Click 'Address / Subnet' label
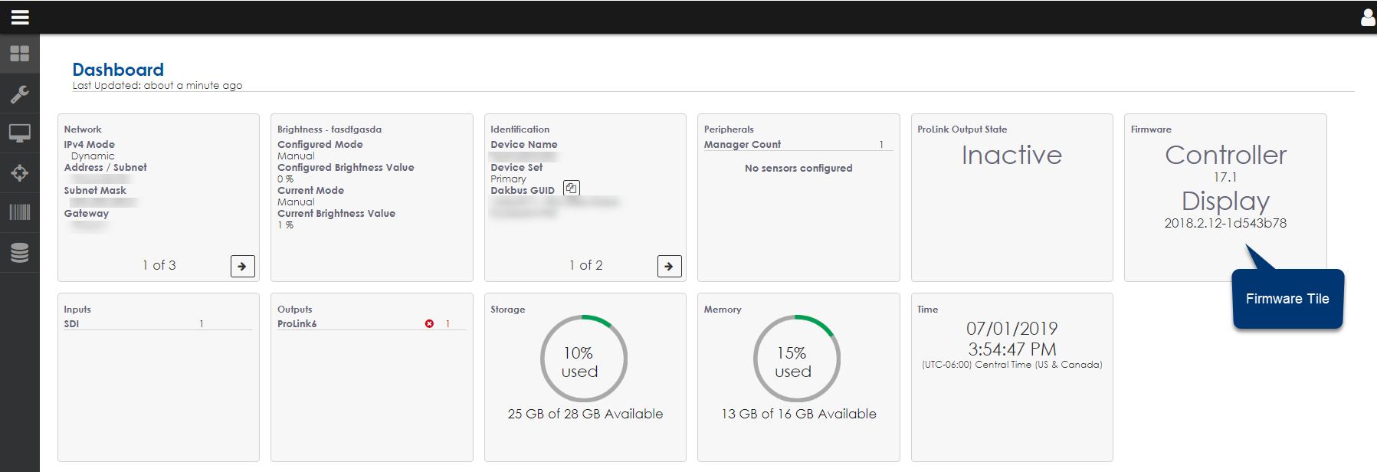This screenshot has width=1377, height=472. pyautogui.click(x=106, y=167)
